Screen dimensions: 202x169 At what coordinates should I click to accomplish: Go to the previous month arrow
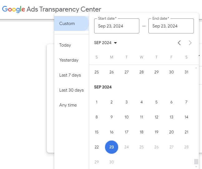pyautogui.click(x=179, y=43)
